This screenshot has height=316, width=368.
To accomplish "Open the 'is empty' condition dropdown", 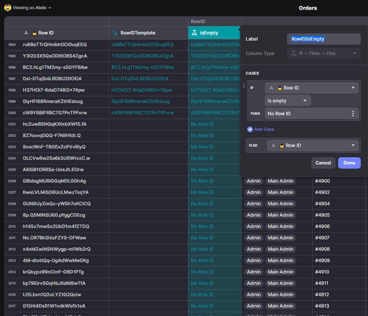I will [288, 101].
